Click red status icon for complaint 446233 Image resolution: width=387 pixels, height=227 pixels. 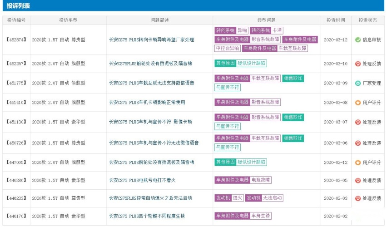(357, 198)
